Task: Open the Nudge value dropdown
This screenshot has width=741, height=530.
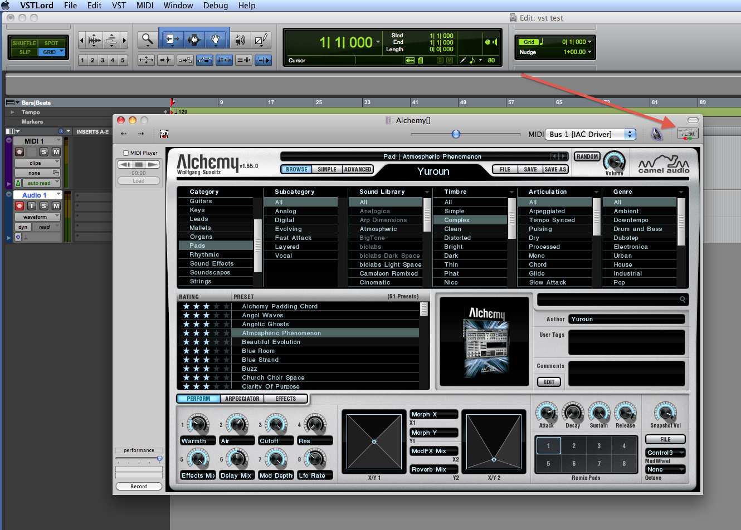Action: click(x=590, y=52)
